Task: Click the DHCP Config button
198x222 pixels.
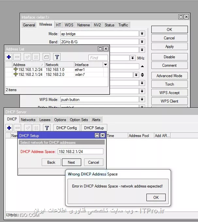Action: [x=67, y=128]
